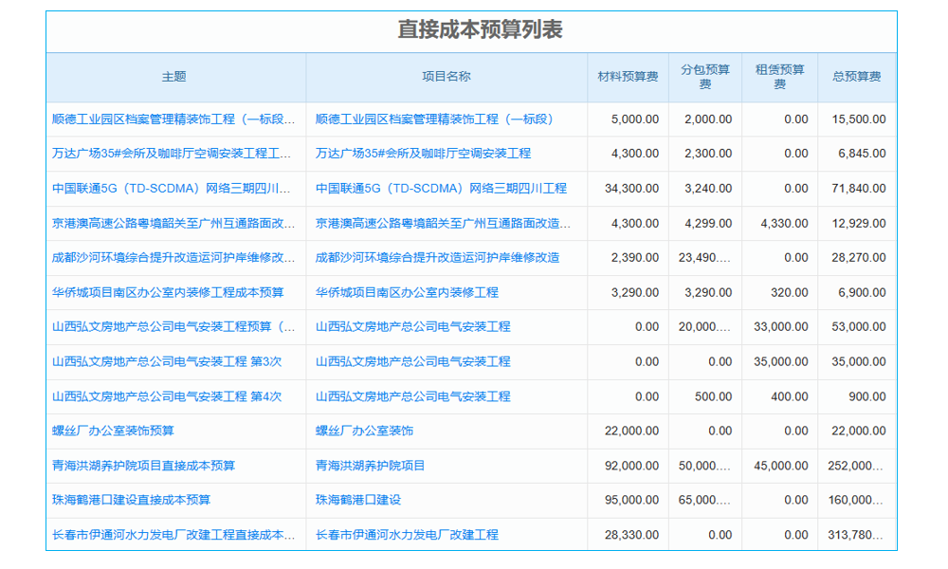Open 青海洪湖养护院项目直接成本预算 link
Screen dimensions: 948x569
click(142, 465)
